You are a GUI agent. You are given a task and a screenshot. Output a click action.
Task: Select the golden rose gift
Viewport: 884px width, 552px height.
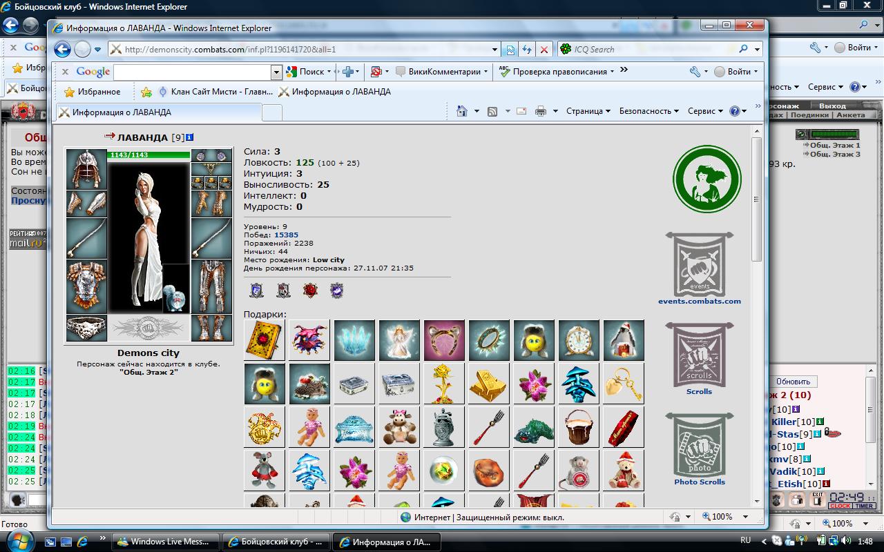(x=444, y=384)
